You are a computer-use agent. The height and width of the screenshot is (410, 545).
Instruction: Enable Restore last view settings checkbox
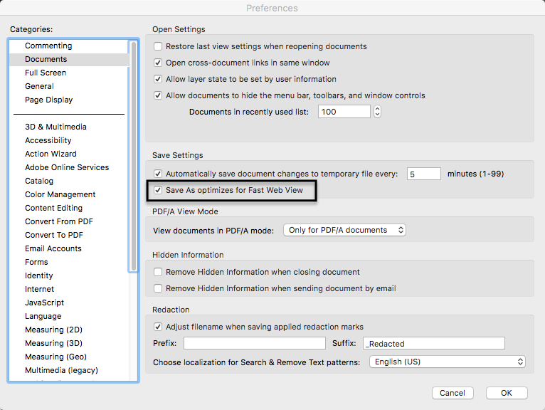click(x=159, y=46)
